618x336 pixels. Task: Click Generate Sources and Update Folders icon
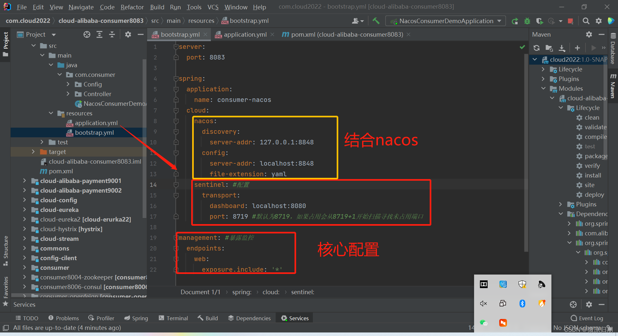pos(549,48)
